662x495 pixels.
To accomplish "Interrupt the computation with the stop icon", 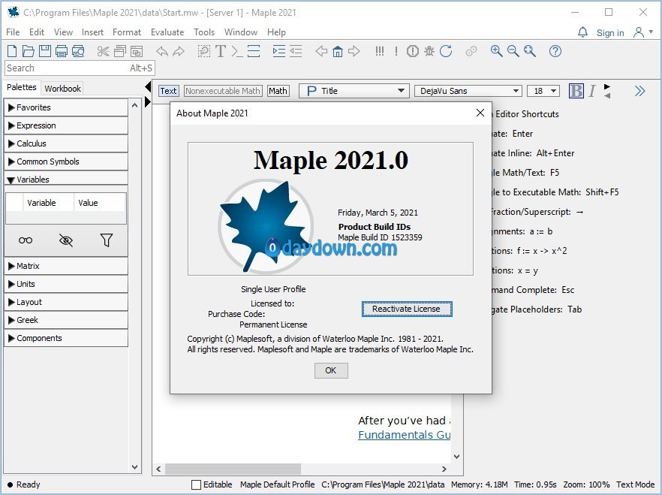I will [413, 51].
